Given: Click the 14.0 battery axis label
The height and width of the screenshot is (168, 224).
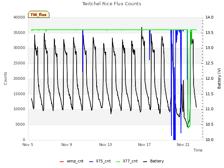Looking at the screenshot, I should pos(209,17).
